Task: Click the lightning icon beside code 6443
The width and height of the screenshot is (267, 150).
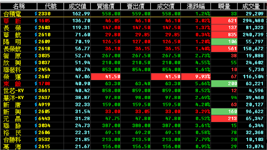Action: [x=36, y=118]
